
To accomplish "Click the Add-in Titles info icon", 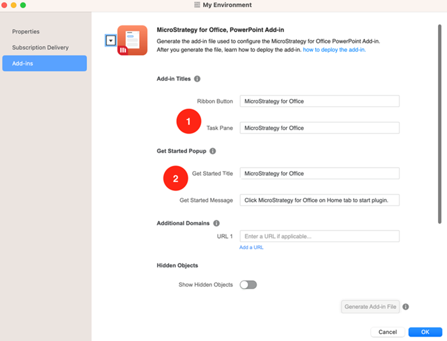I will click(197, 79).
